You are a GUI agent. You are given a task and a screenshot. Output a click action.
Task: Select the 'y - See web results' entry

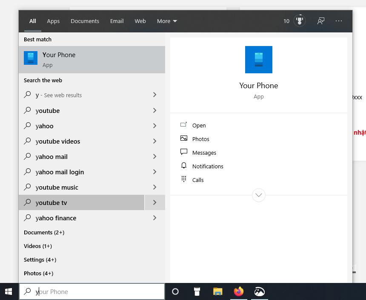coord(81,95)
